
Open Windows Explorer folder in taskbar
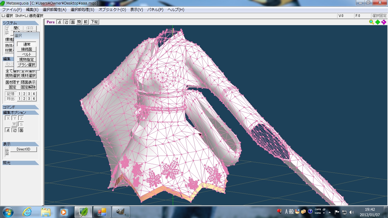[x=46, y=212]
